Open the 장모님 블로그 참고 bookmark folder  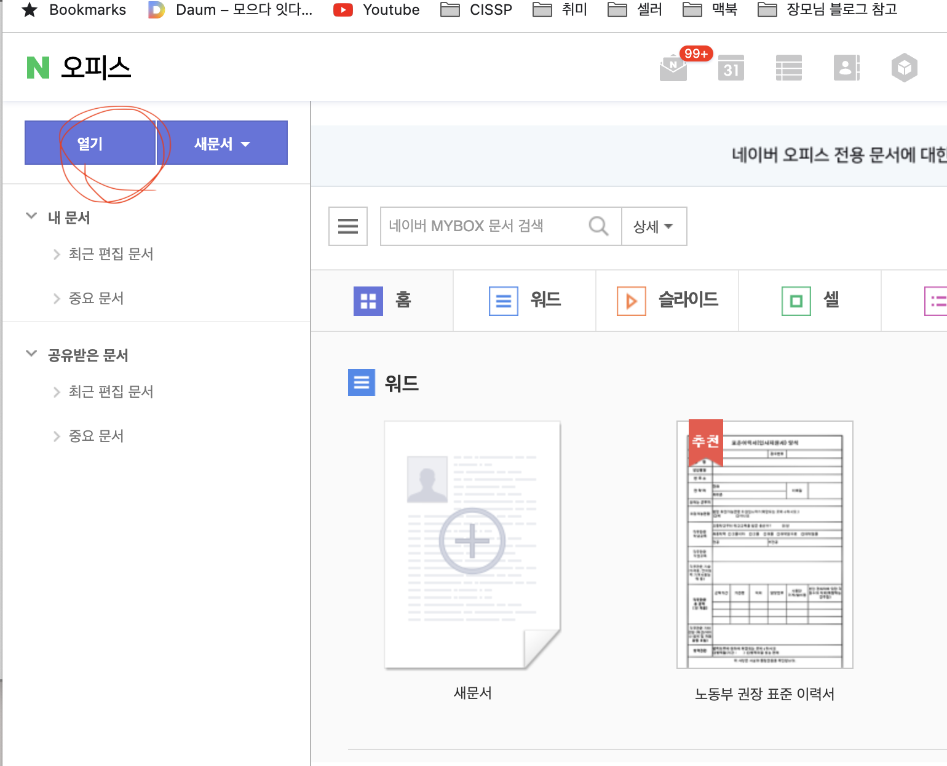pos(828,10)
